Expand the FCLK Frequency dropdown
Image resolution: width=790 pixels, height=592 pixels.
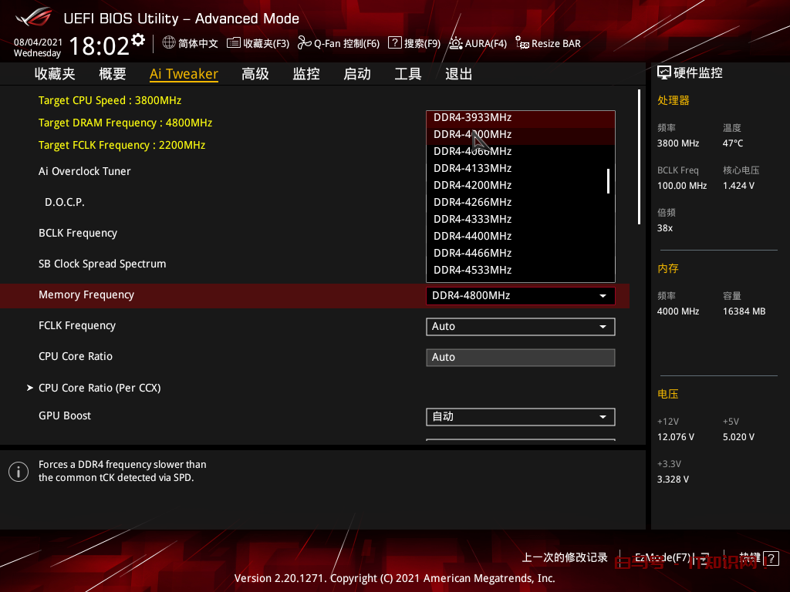coord(520,327)
